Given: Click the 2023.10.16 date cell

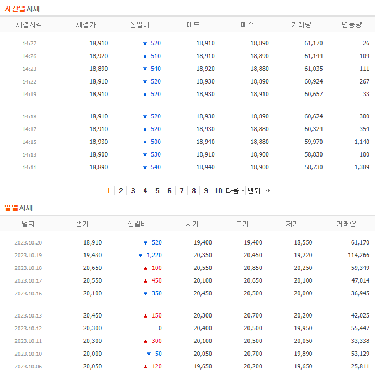Looking at the screenshot, I should click(28, 293).
